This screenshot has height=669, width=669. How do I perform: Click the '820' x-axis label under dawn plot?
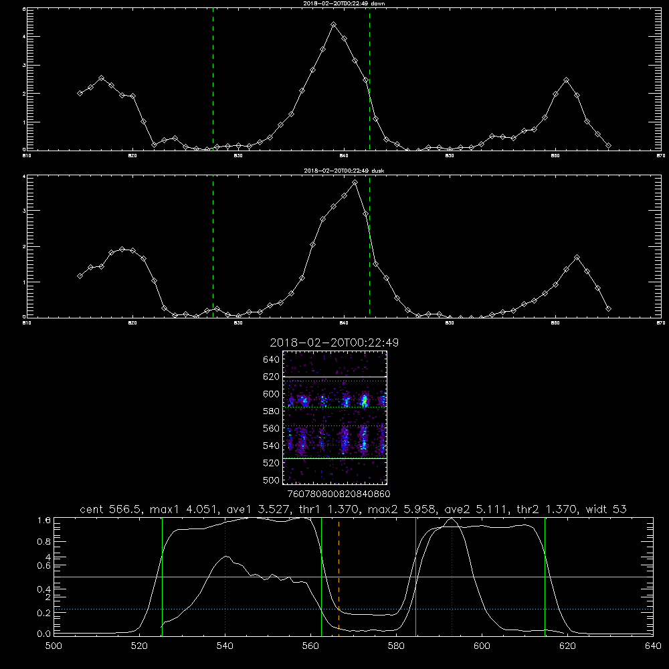point(132,156)
